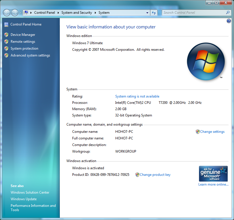Close the System window

click(x=226, y=3)
